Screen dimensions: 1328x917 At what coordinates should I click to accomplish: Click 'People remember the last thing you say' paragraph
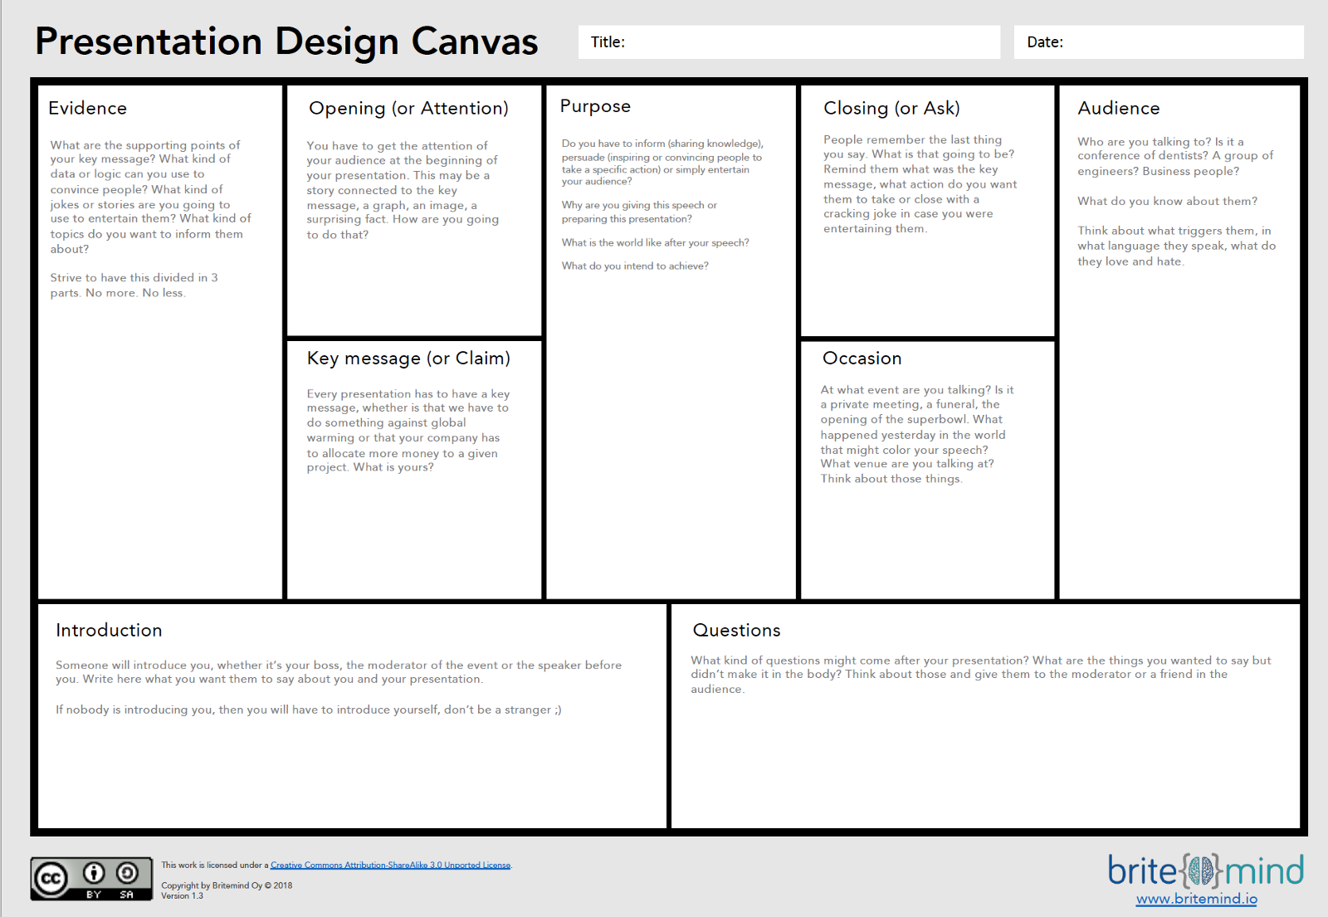coord(920,184)
